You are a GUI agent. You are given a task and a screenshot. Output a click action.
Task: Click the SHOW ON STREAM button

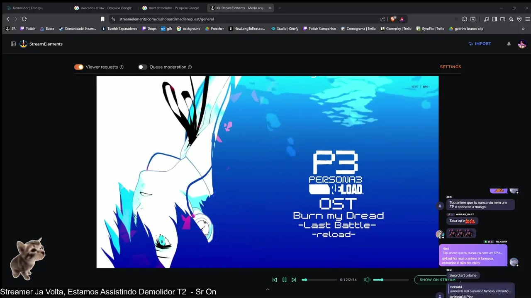pyautogui.click(x=437, y=280)
